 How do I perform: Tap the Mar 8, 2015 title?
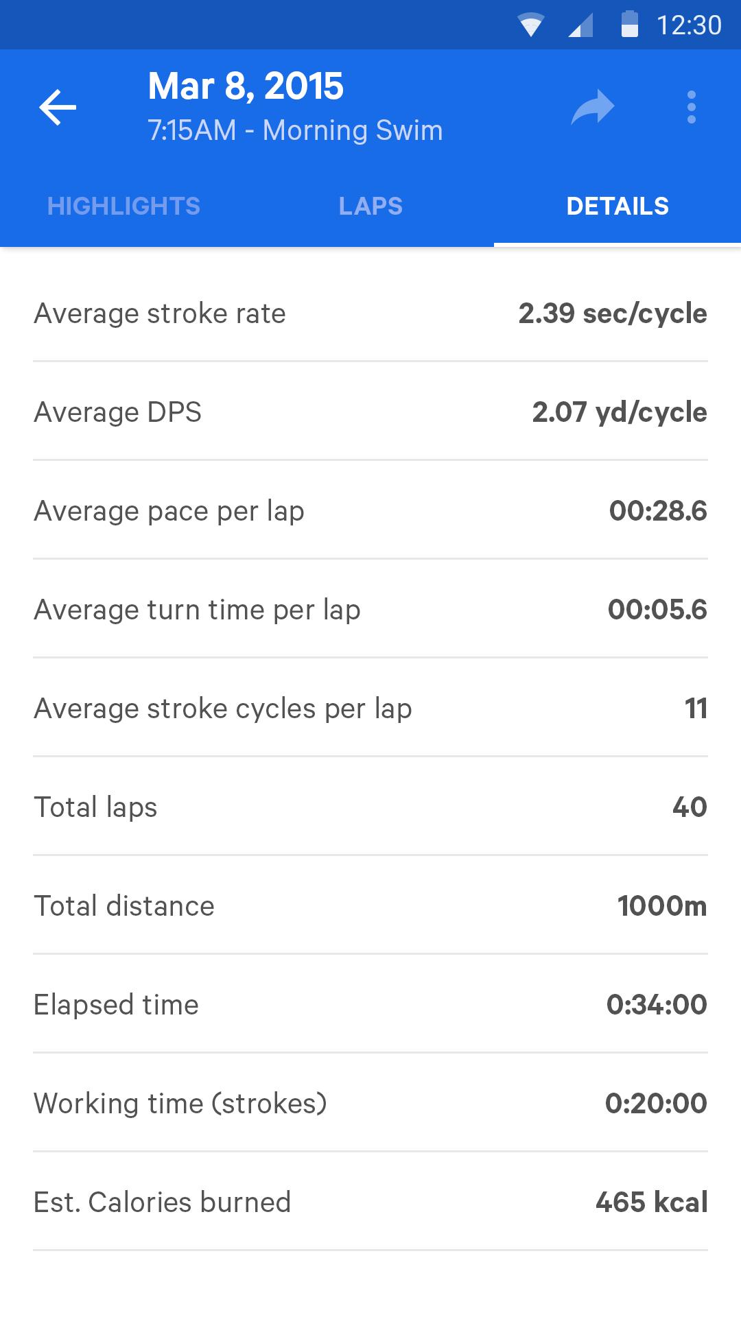[246, 86]
